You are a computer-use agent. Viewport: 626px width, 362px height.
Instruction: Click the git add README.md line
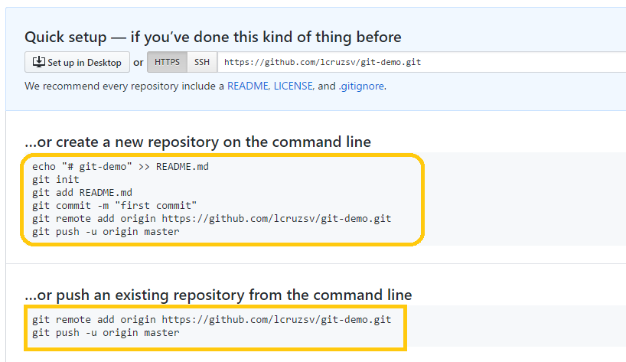pos(82,193)
